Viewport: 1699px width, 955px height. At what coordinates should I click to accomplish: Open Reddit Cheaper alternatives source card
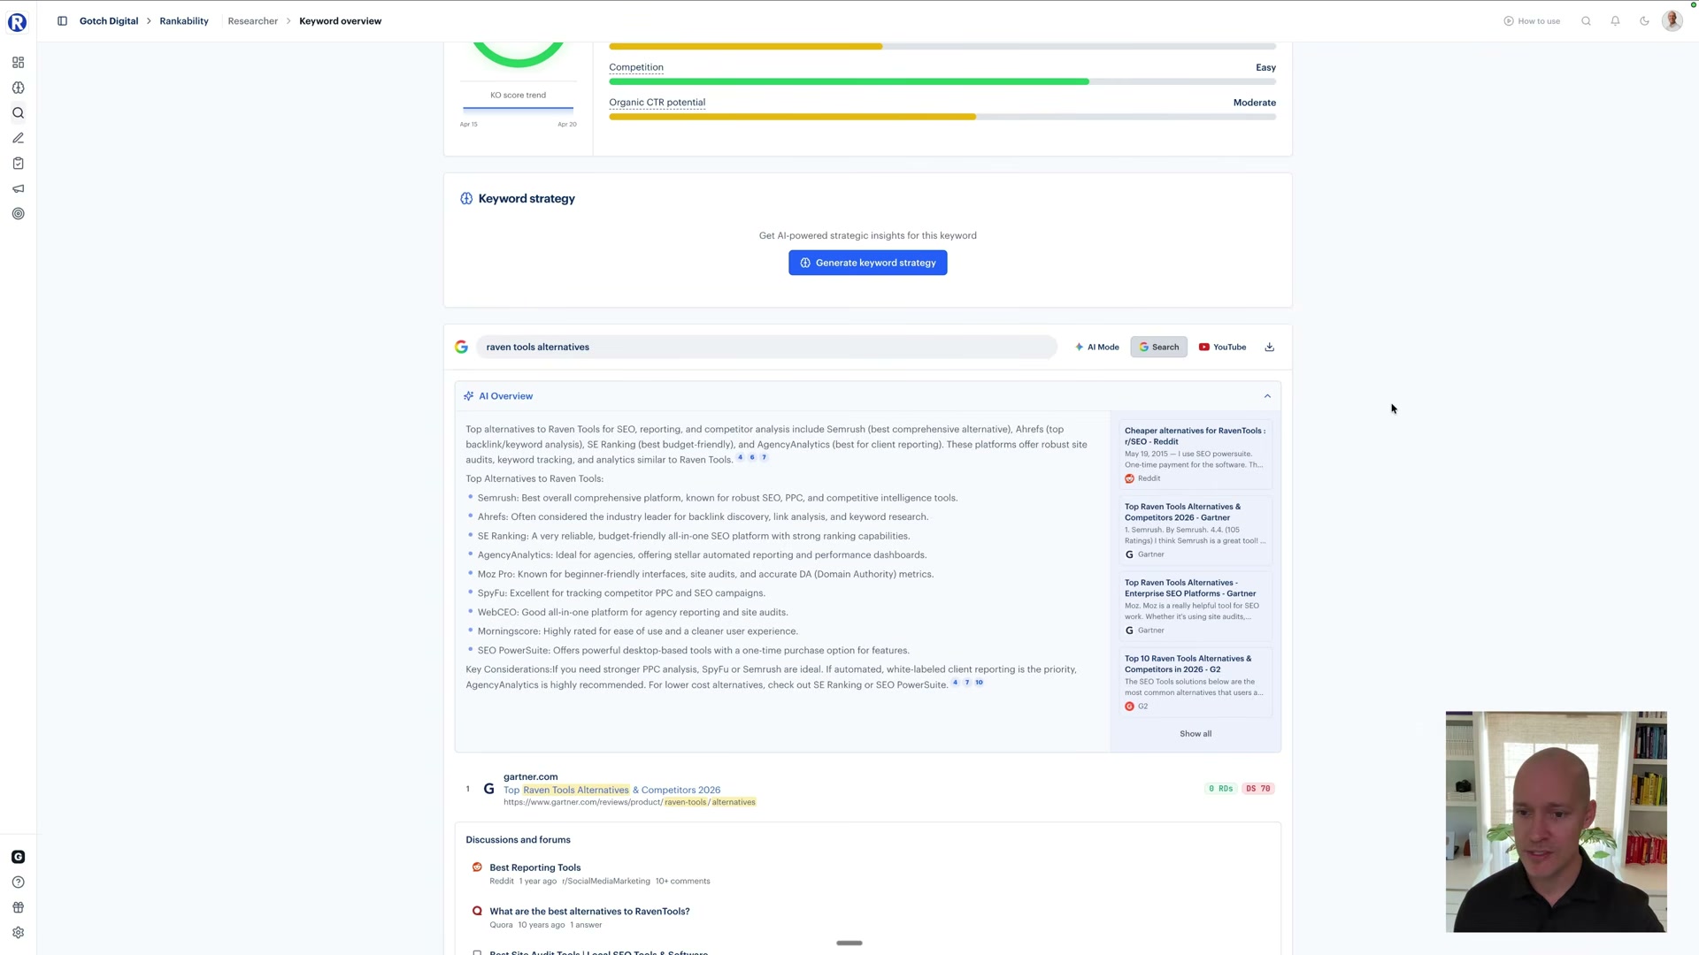pos(1195,455)
